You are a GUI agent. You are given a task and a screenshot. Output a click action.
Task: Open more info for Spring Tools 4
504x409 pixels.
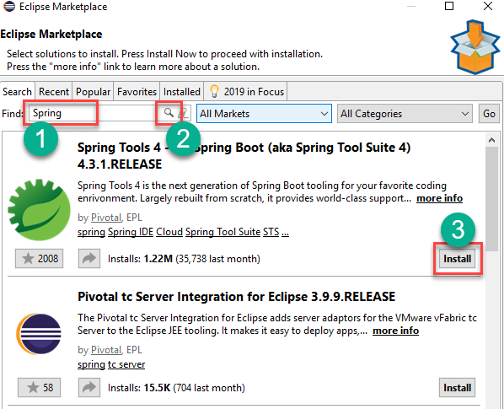tap(439, 198)
